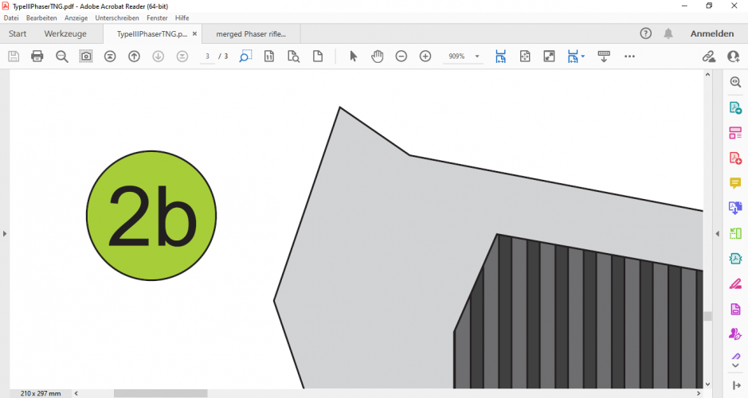Open the Hilfe menu
This screenshot has width=748, height=398.
[x=182, y=18]
